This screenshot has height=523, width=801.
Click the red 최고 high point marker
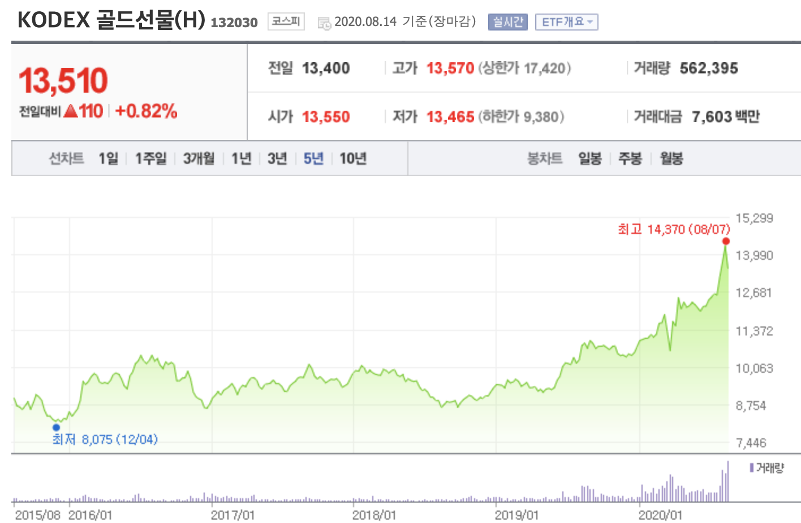tap(726, 241)
